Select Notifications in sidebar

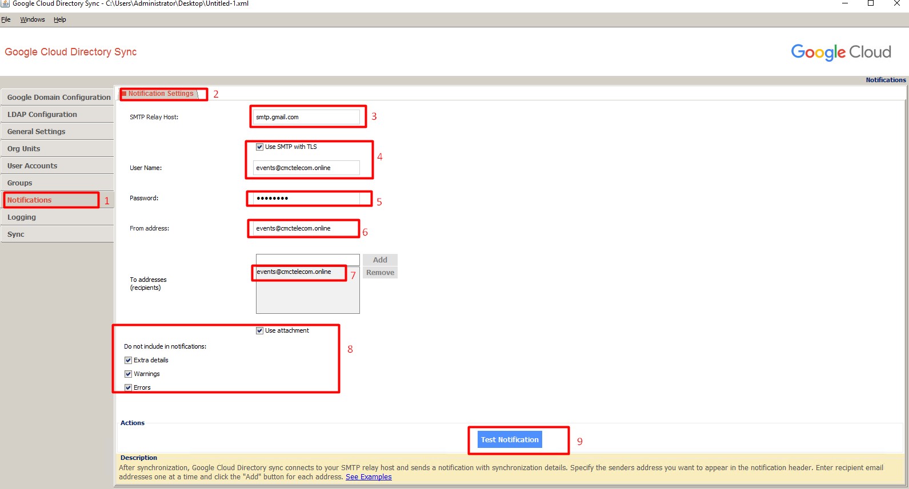(x=57, y=200)
